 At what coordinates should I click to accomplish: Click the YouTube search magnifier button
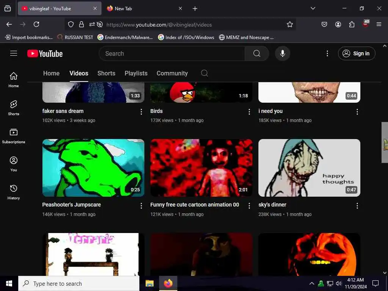(x=257, y=53)
